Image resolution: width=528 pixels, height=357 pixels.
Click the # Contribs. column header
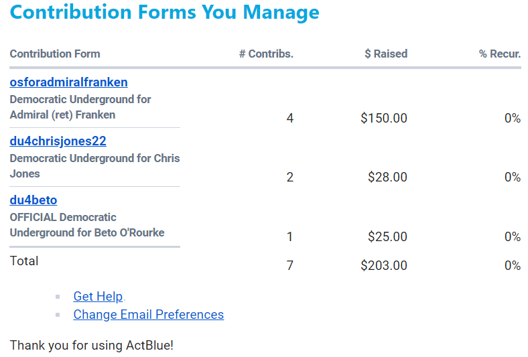[266, 54]
